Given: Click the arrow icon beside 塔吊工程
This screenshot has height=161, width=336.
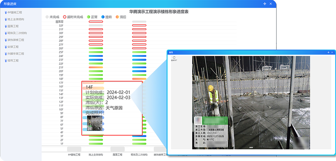Looking at the screenshot, I should (6, 60).
